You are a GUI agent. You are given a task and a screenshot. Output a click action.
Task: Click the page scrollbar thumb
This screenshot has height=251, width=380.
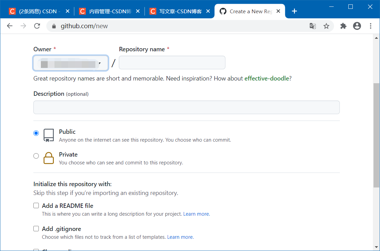pos(376,135)
